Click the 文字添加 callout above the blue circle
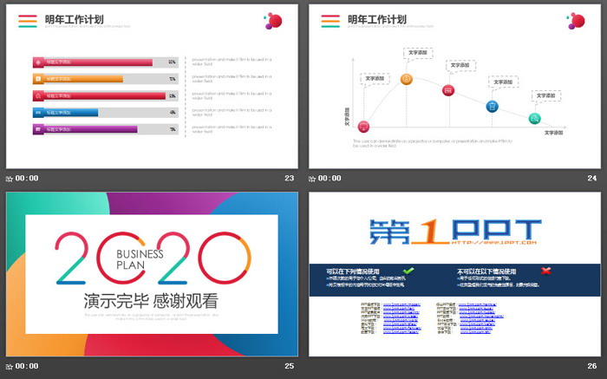Screen dimensions: 607x379 503,82
